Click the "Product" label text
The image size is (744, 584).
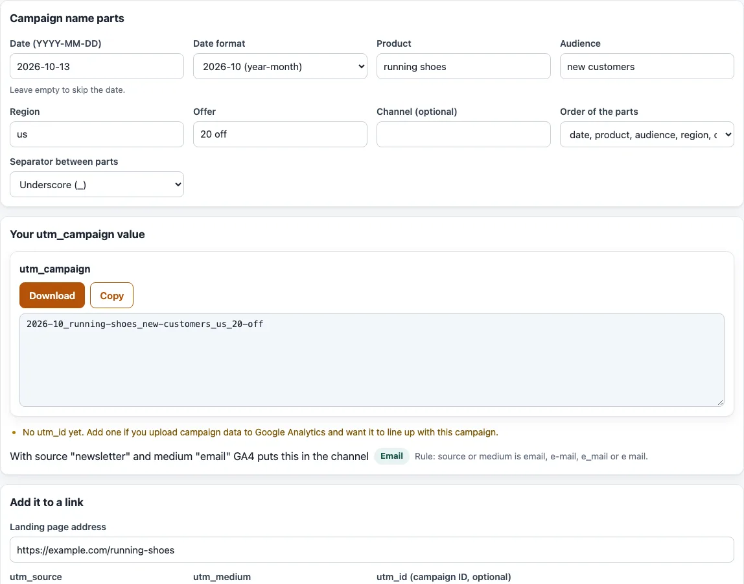coord(394,43)
